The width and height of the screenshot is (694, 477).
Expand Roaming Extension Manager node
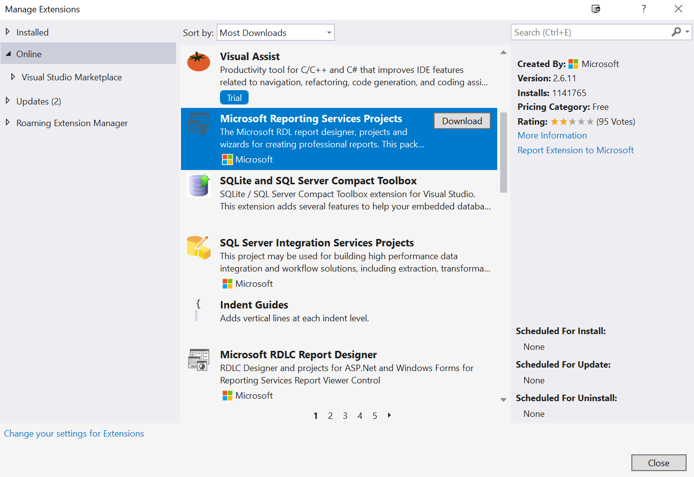coord(7,123)
